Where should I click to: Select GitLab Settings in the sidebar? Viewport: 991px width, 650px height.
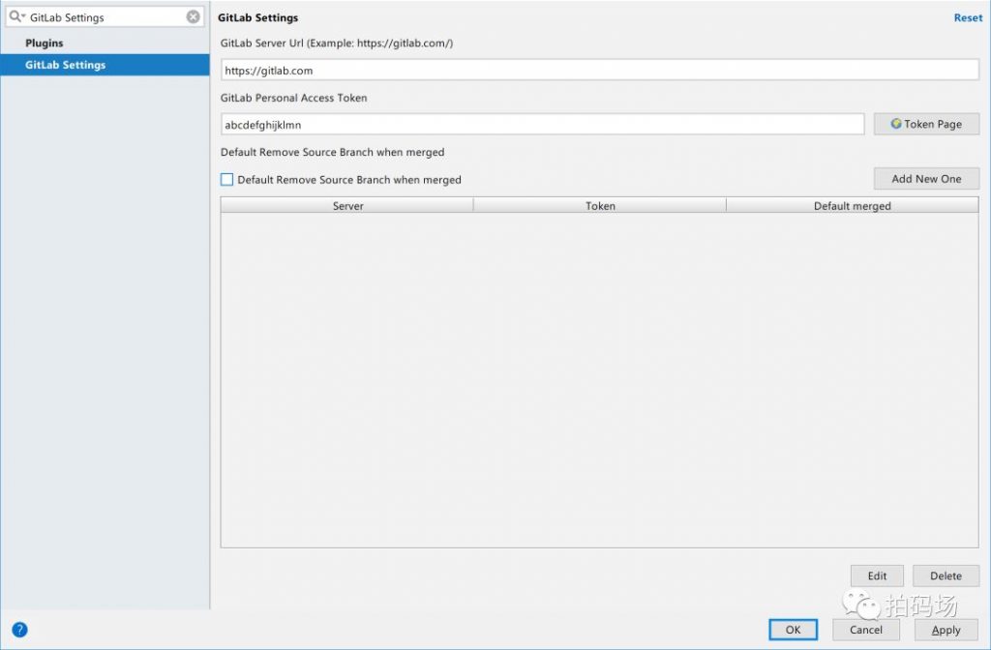[x=105, y=65]
